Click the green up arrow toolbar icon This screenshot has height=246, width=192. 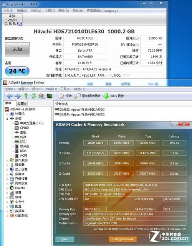pos(26,96)
